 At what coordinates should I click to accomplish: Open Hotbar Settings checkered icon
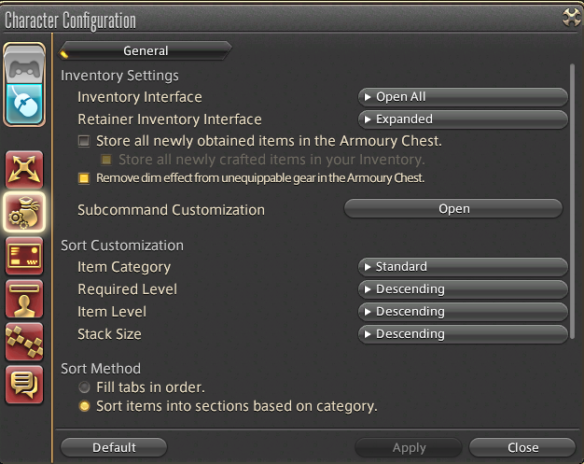point(24,342)
